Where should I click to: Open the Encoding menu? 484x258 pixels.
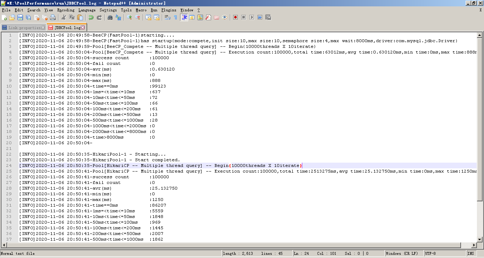click(66, 10)
